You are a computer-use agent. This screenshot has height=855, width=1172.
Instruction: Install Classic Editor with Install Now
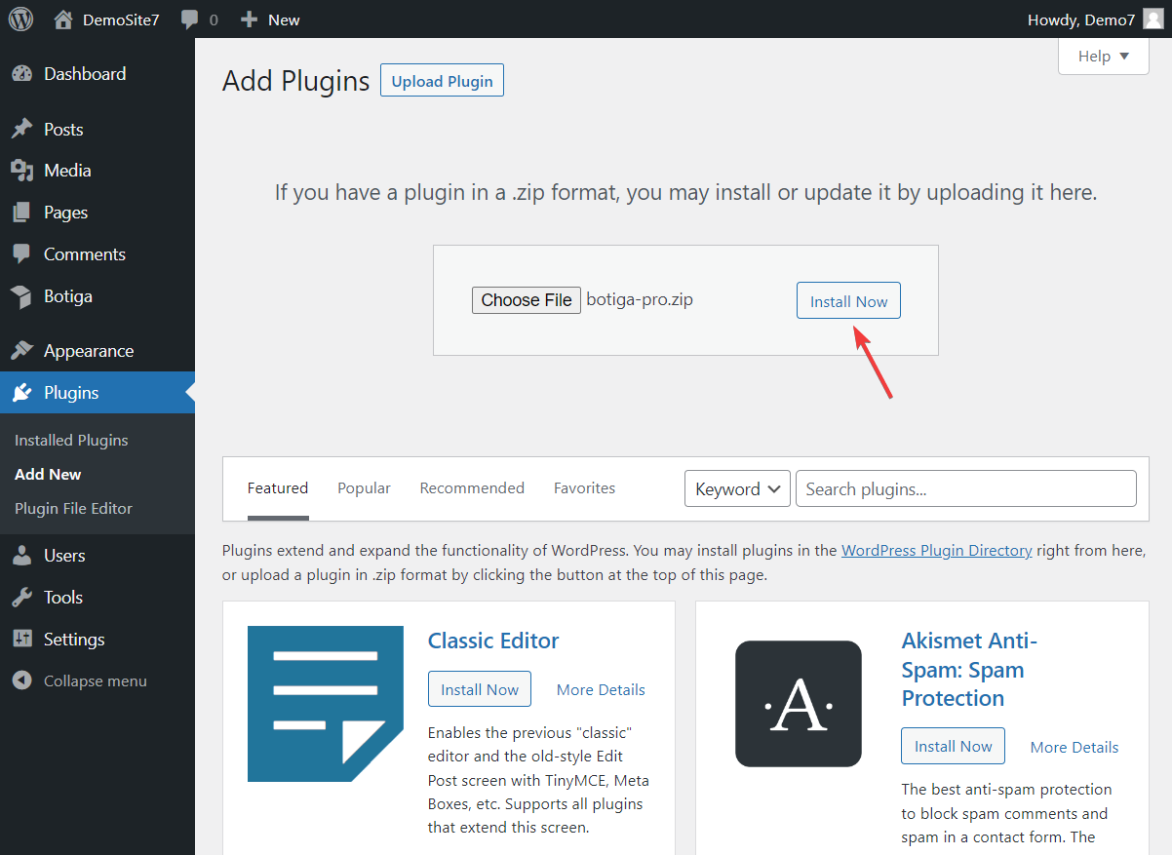480,689
